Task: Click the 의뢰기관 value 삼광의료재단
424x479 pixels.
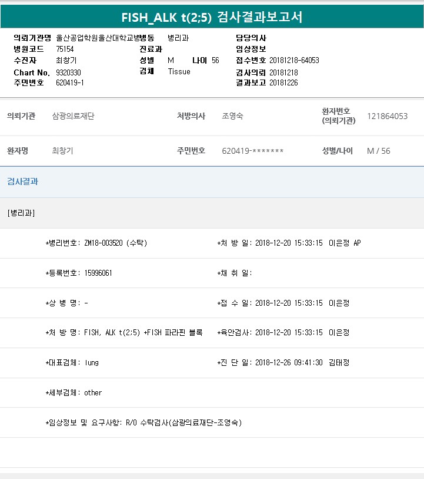Action: pos(73,116)
